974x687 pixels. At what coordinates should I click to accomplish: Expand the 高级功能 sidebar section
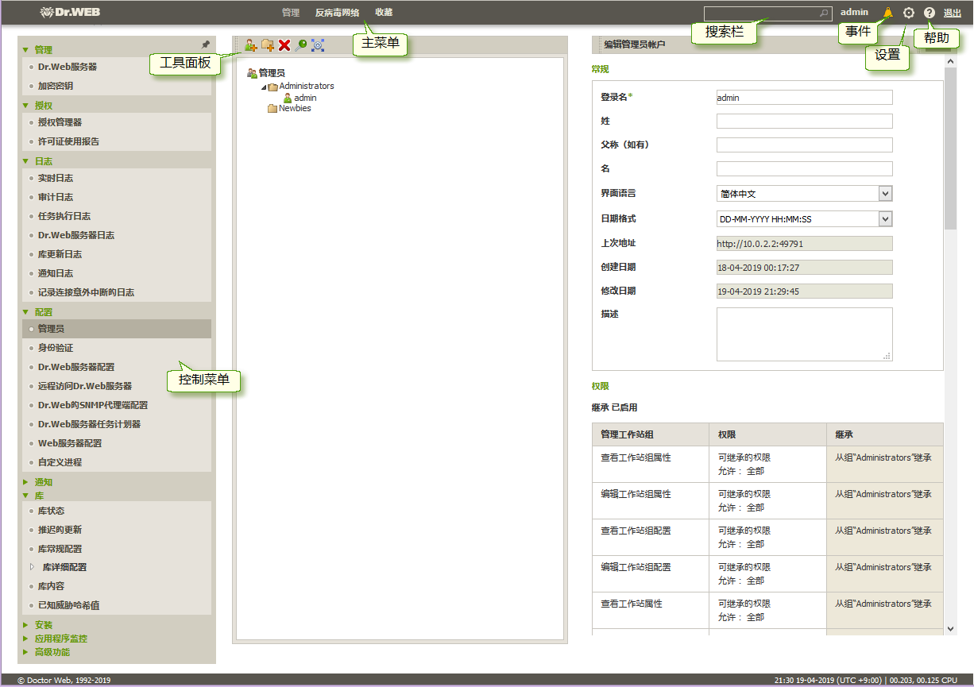click(25, 652)
